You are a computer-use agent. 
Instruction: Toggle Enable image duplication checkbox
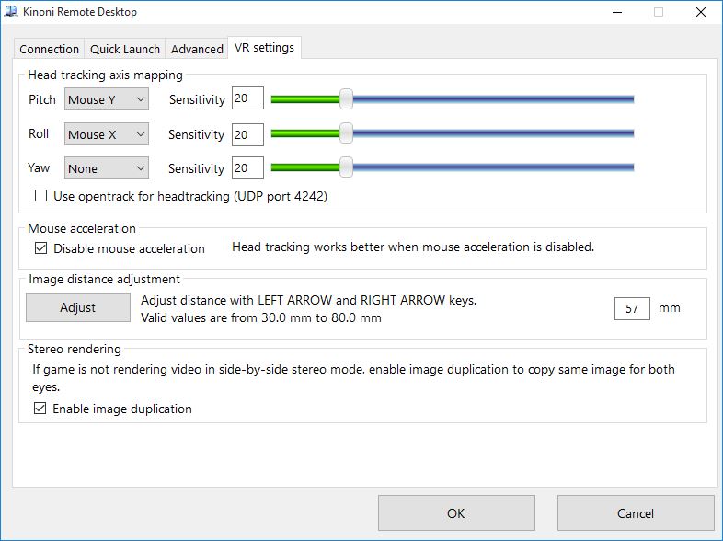click(40, 409)
